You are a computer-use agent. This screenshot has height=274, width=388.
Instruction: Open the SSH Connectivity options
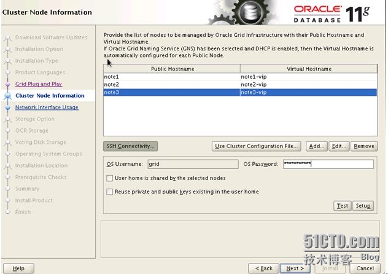(x=130, y=146)
